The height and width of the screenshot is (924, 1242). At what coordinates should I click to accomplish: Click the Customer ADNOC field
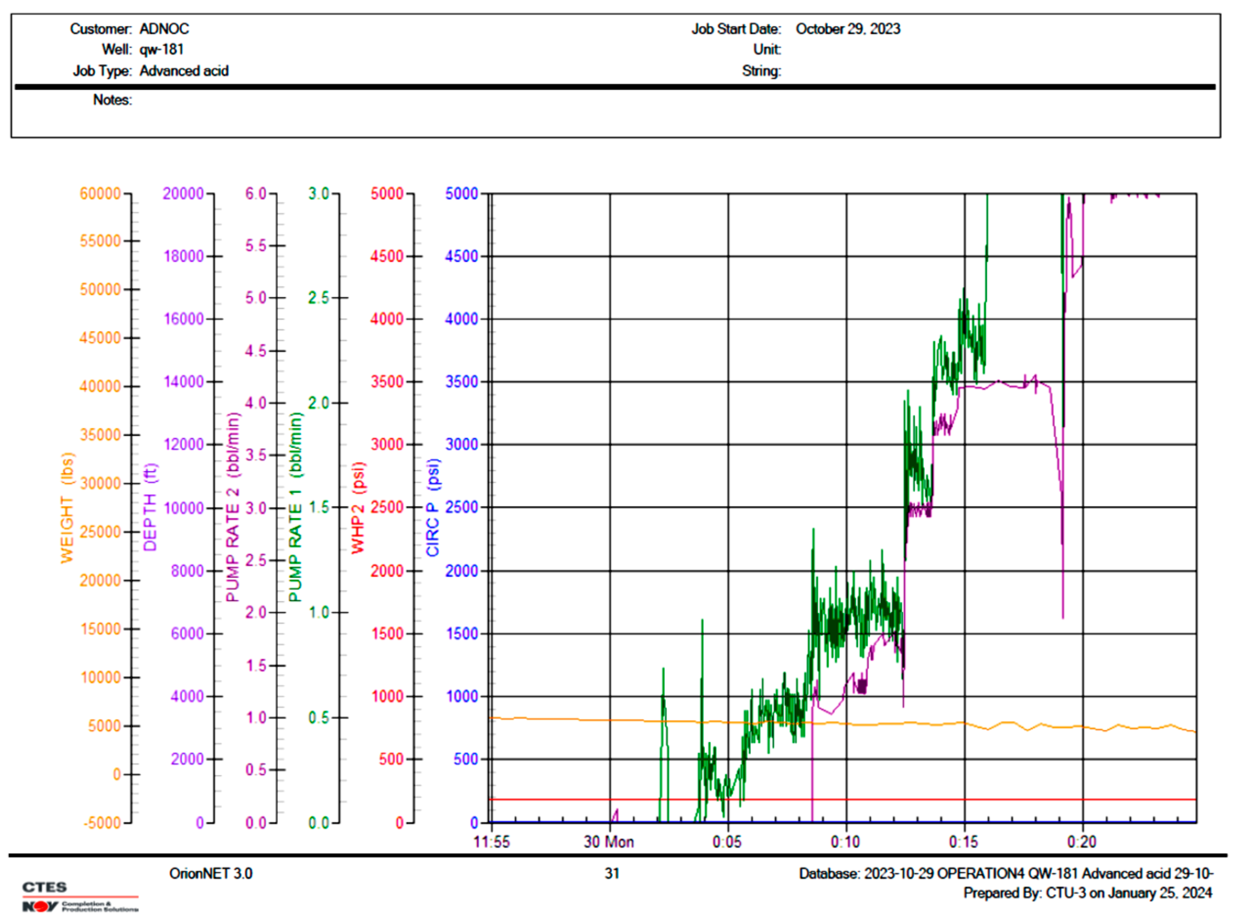coord(164,28)
